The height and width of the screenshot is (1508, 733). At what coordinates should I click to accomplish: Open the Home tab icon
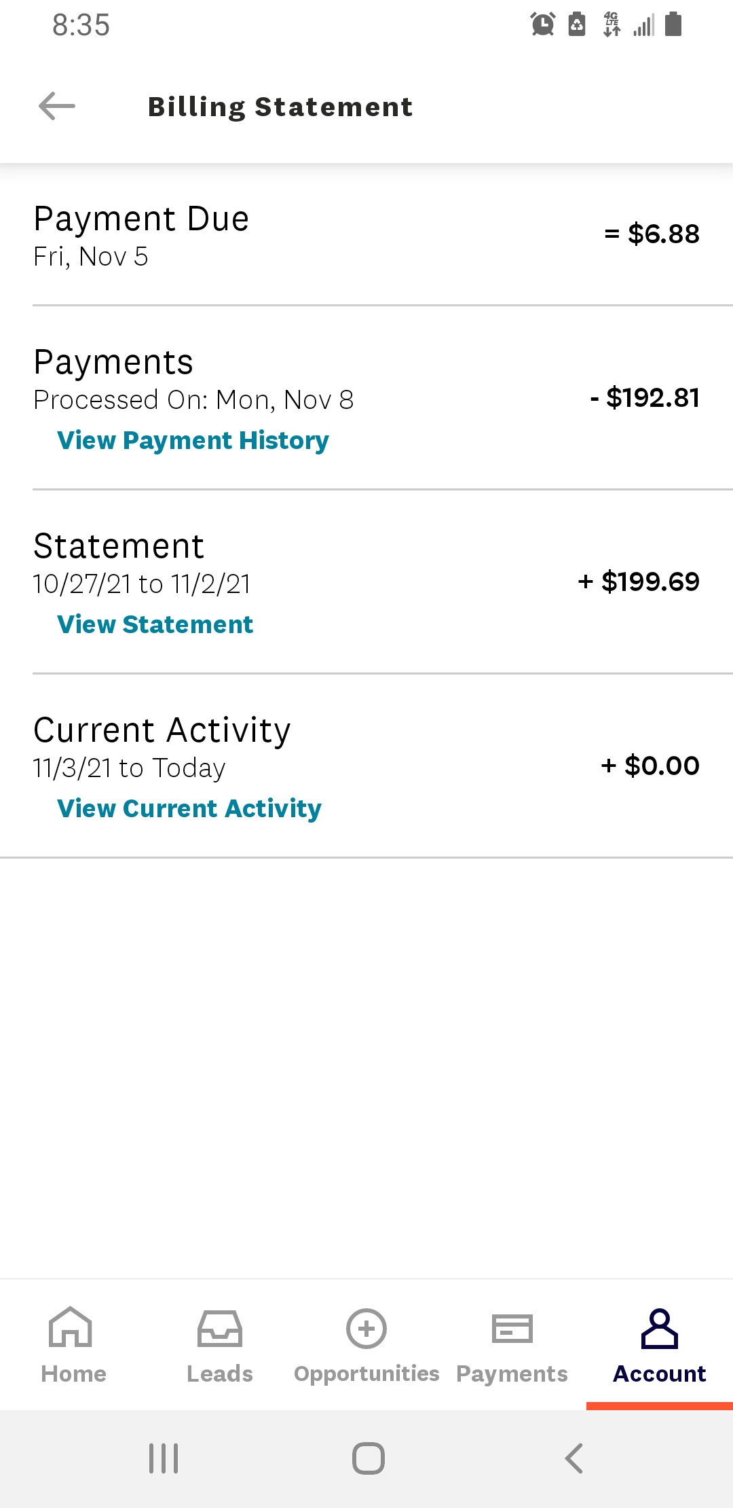coord(71,1327)
